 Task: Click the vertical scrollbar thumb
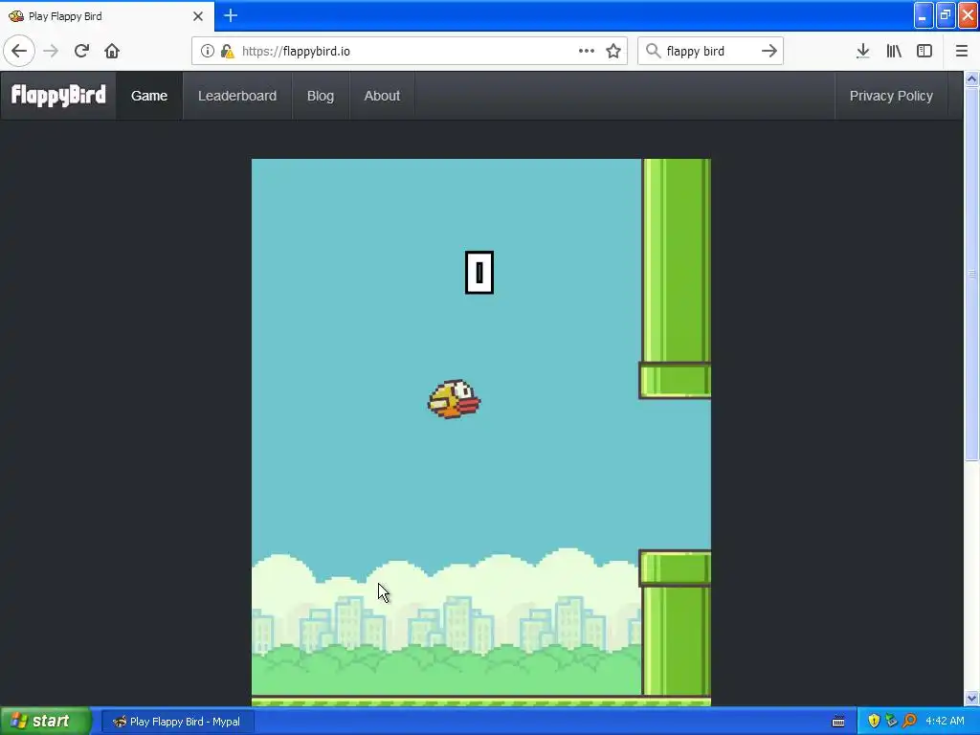coord(972,274)
